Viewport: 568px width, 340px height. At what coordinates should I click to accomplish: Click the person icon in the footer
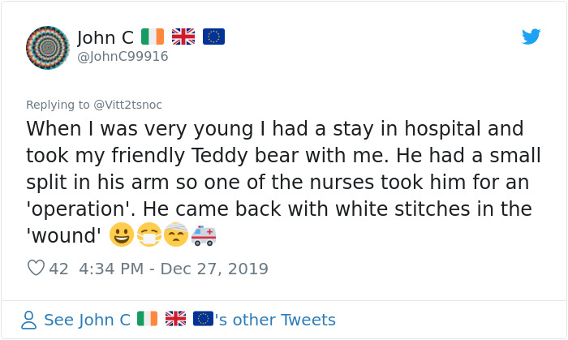[x=29, y=320]
